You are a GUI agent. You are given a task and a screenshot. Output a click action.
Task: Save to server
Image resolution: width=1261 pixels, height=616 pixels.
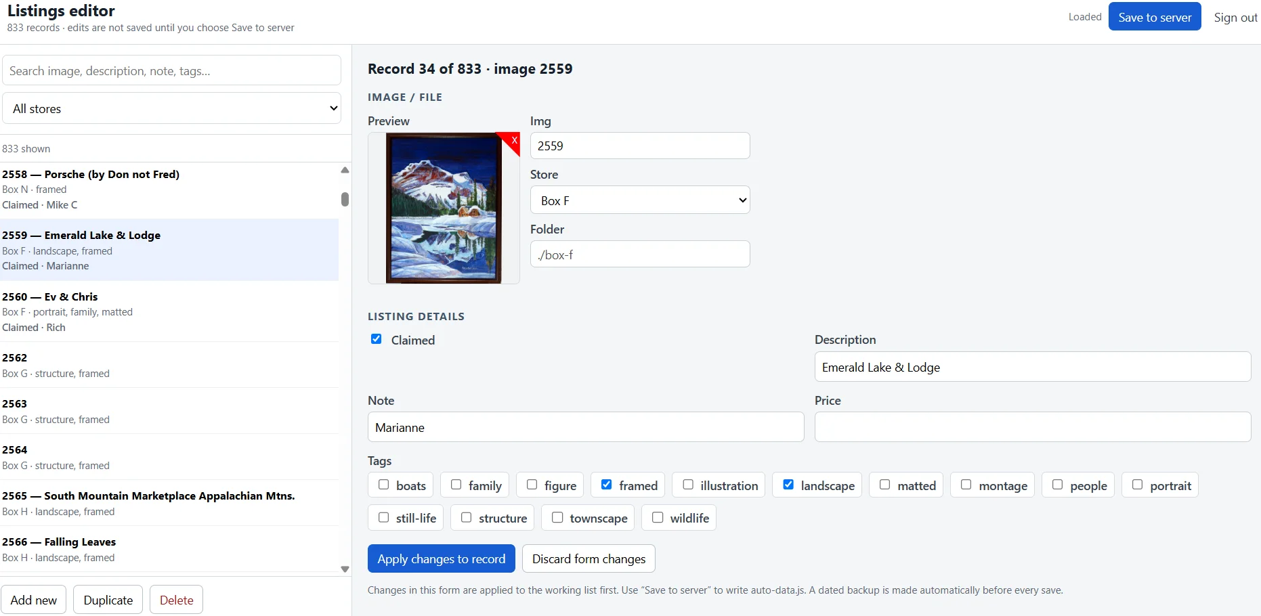pos(1155,17)
